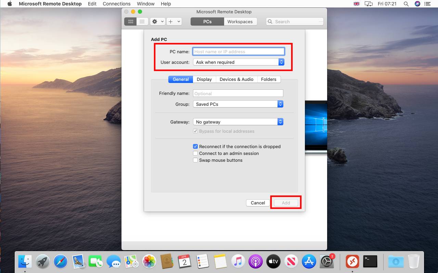Viewport: 438px width, 273px height.
Task: Enable Connect to an admin session
Action: 195,153
